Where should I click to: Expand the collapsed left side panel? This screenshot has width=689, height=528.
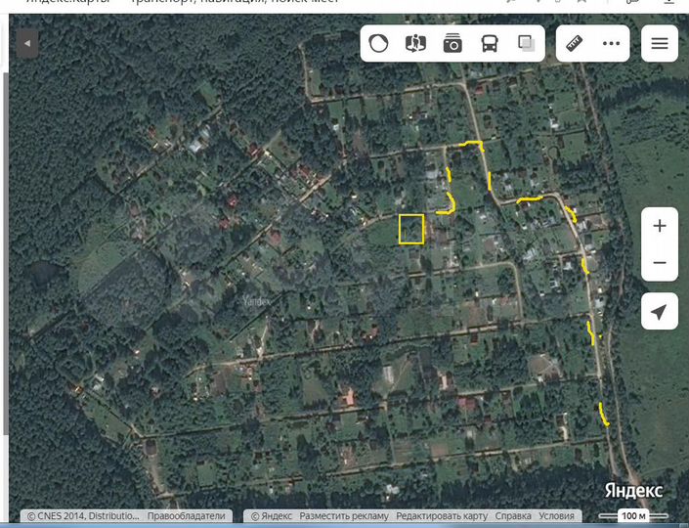pyautogui.click(x=27, y=43)
